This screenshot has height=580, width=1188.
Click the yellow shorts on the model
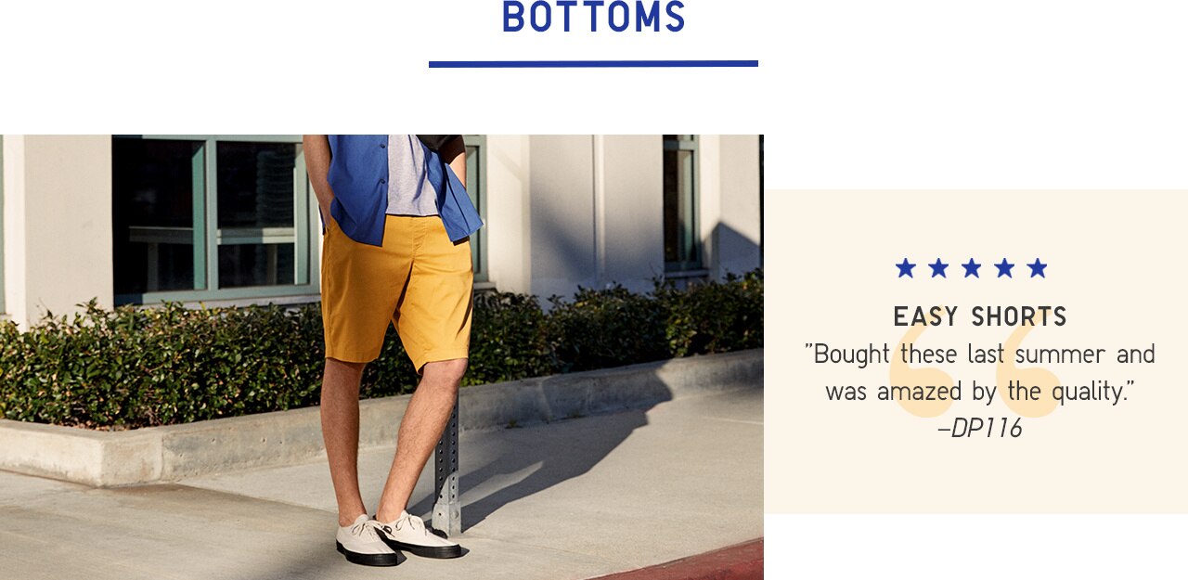click(x=397, y=290)
